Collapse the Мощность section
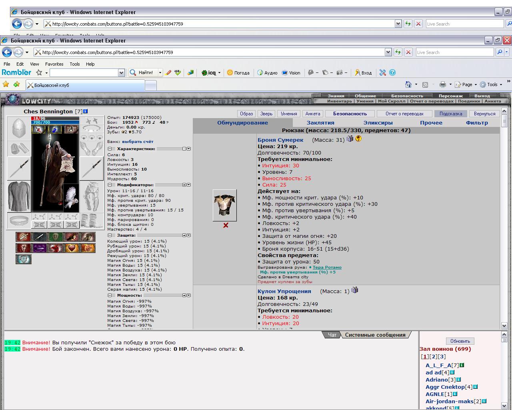 tap(110, 295)
